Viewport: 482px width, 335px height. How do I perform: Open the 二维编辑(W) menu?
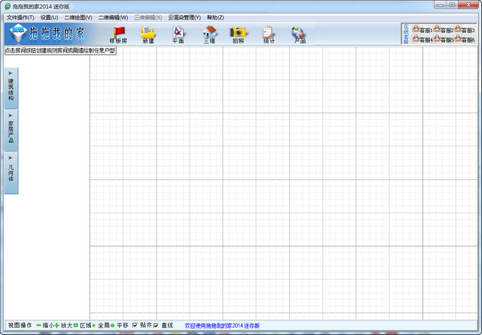click(113, 18)
